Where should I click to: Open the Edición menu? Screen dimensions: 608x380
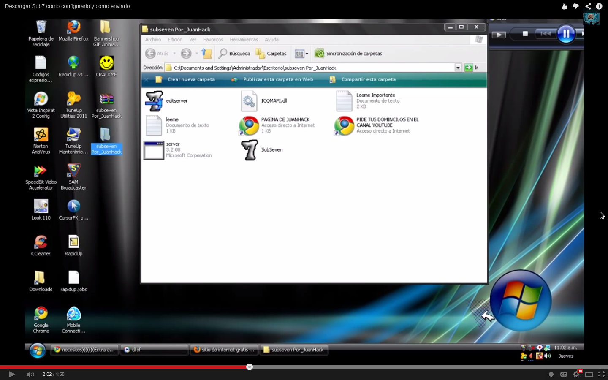(175, 40)
